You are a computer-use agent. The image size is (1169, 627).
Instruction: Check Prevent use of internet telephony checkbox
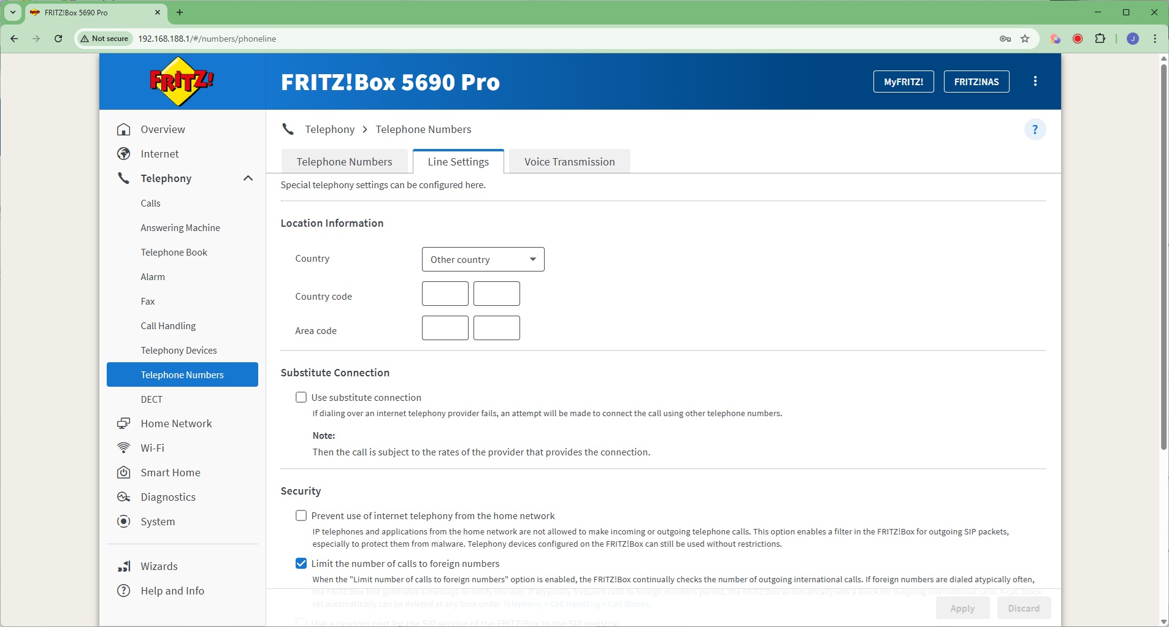click(301, 515)
